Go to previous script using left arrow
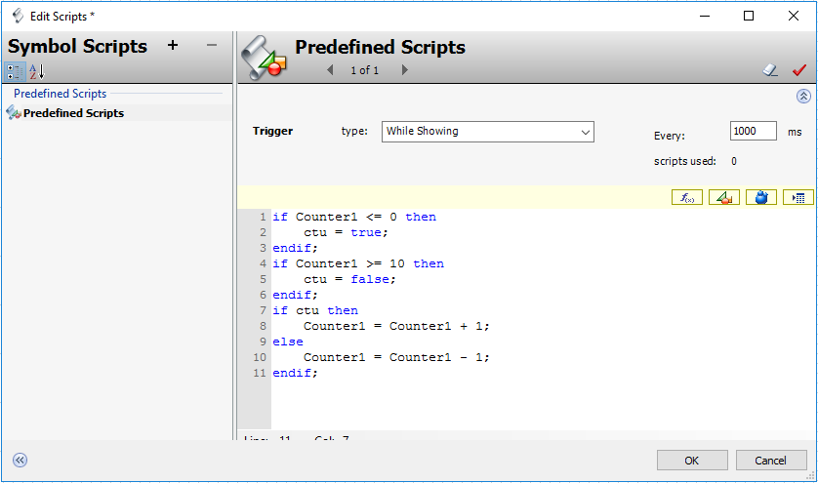 [330, 70]
